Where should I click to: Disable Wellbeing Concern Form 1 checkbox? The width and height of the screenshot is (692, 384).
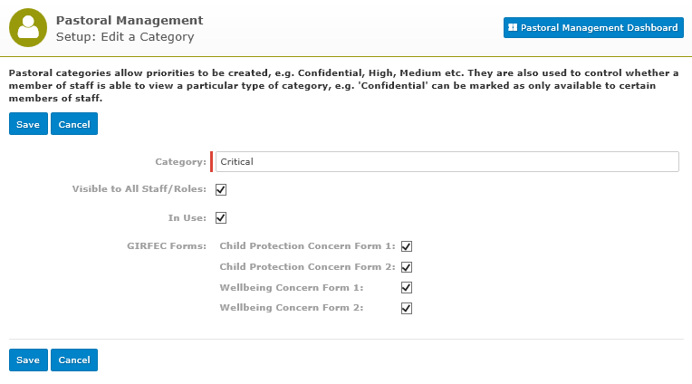pos(407,288)
